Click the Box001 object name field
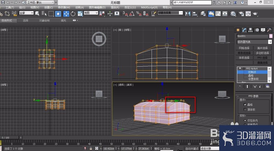The width and height of the screenshot is (274, 151). [x=252, y=36]
